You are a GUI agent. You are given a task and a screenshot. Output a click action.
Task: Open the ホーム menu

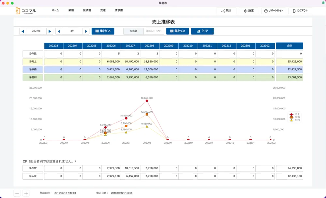point(55,10)
